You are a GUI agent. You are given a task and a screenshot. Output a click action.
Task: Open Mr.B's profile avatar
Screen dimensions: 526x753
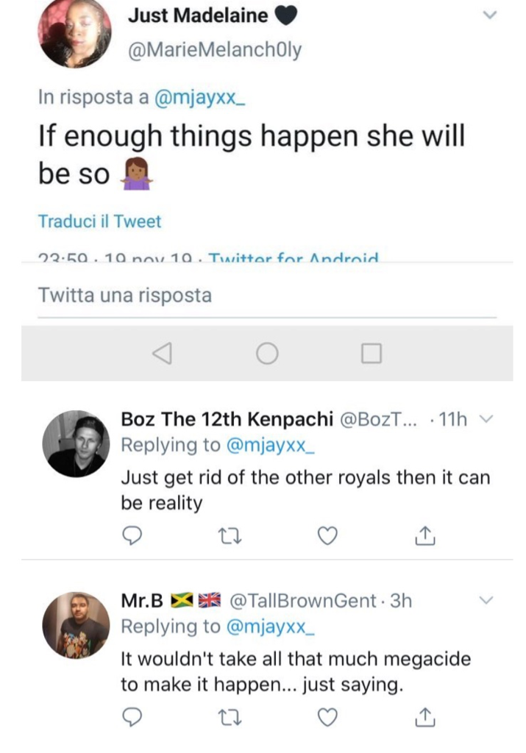click(x=76, y=625)
